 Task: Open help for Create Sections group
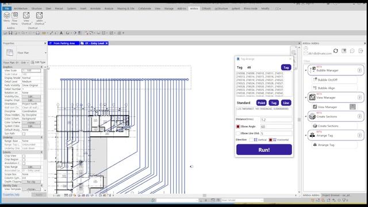[359, 116]
